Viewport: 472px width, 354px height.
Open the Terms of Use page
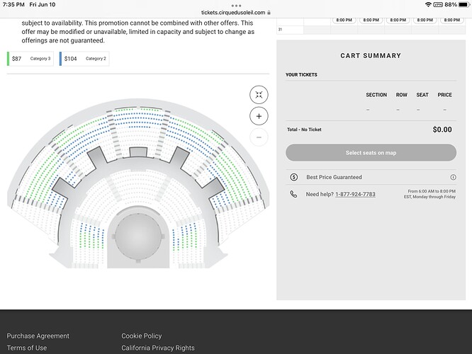pyautogui.click(x=27, y=348)
